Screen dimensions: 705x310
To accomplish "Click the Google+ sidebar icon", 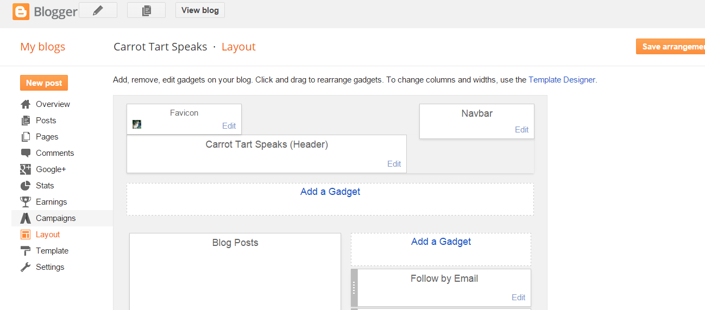I will point(26,169).
